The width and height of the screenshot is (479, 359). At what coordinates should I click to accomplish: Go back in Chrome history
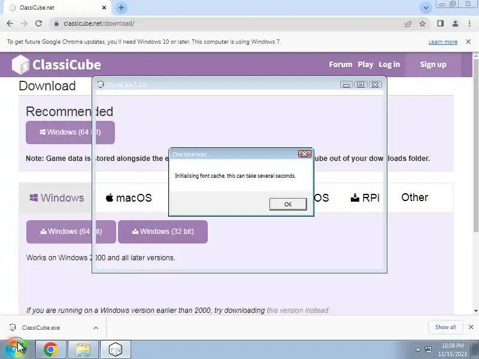(10, 23)
